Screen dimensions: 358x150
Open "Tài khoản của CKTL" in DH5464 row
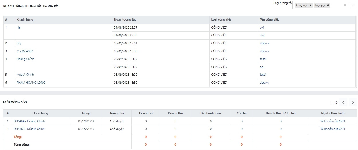[x=333, y=121]
